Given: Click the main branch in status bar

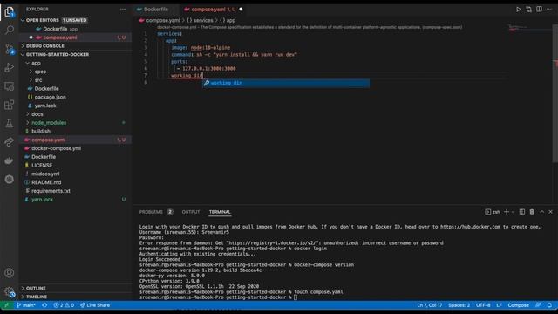Looking at the screenshot, I should coord(26,305).
